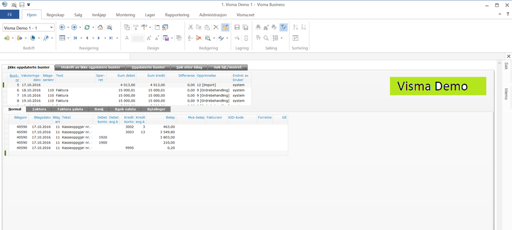Click the first binoculars search icon
512x230 pixels.
click(258, 28)
